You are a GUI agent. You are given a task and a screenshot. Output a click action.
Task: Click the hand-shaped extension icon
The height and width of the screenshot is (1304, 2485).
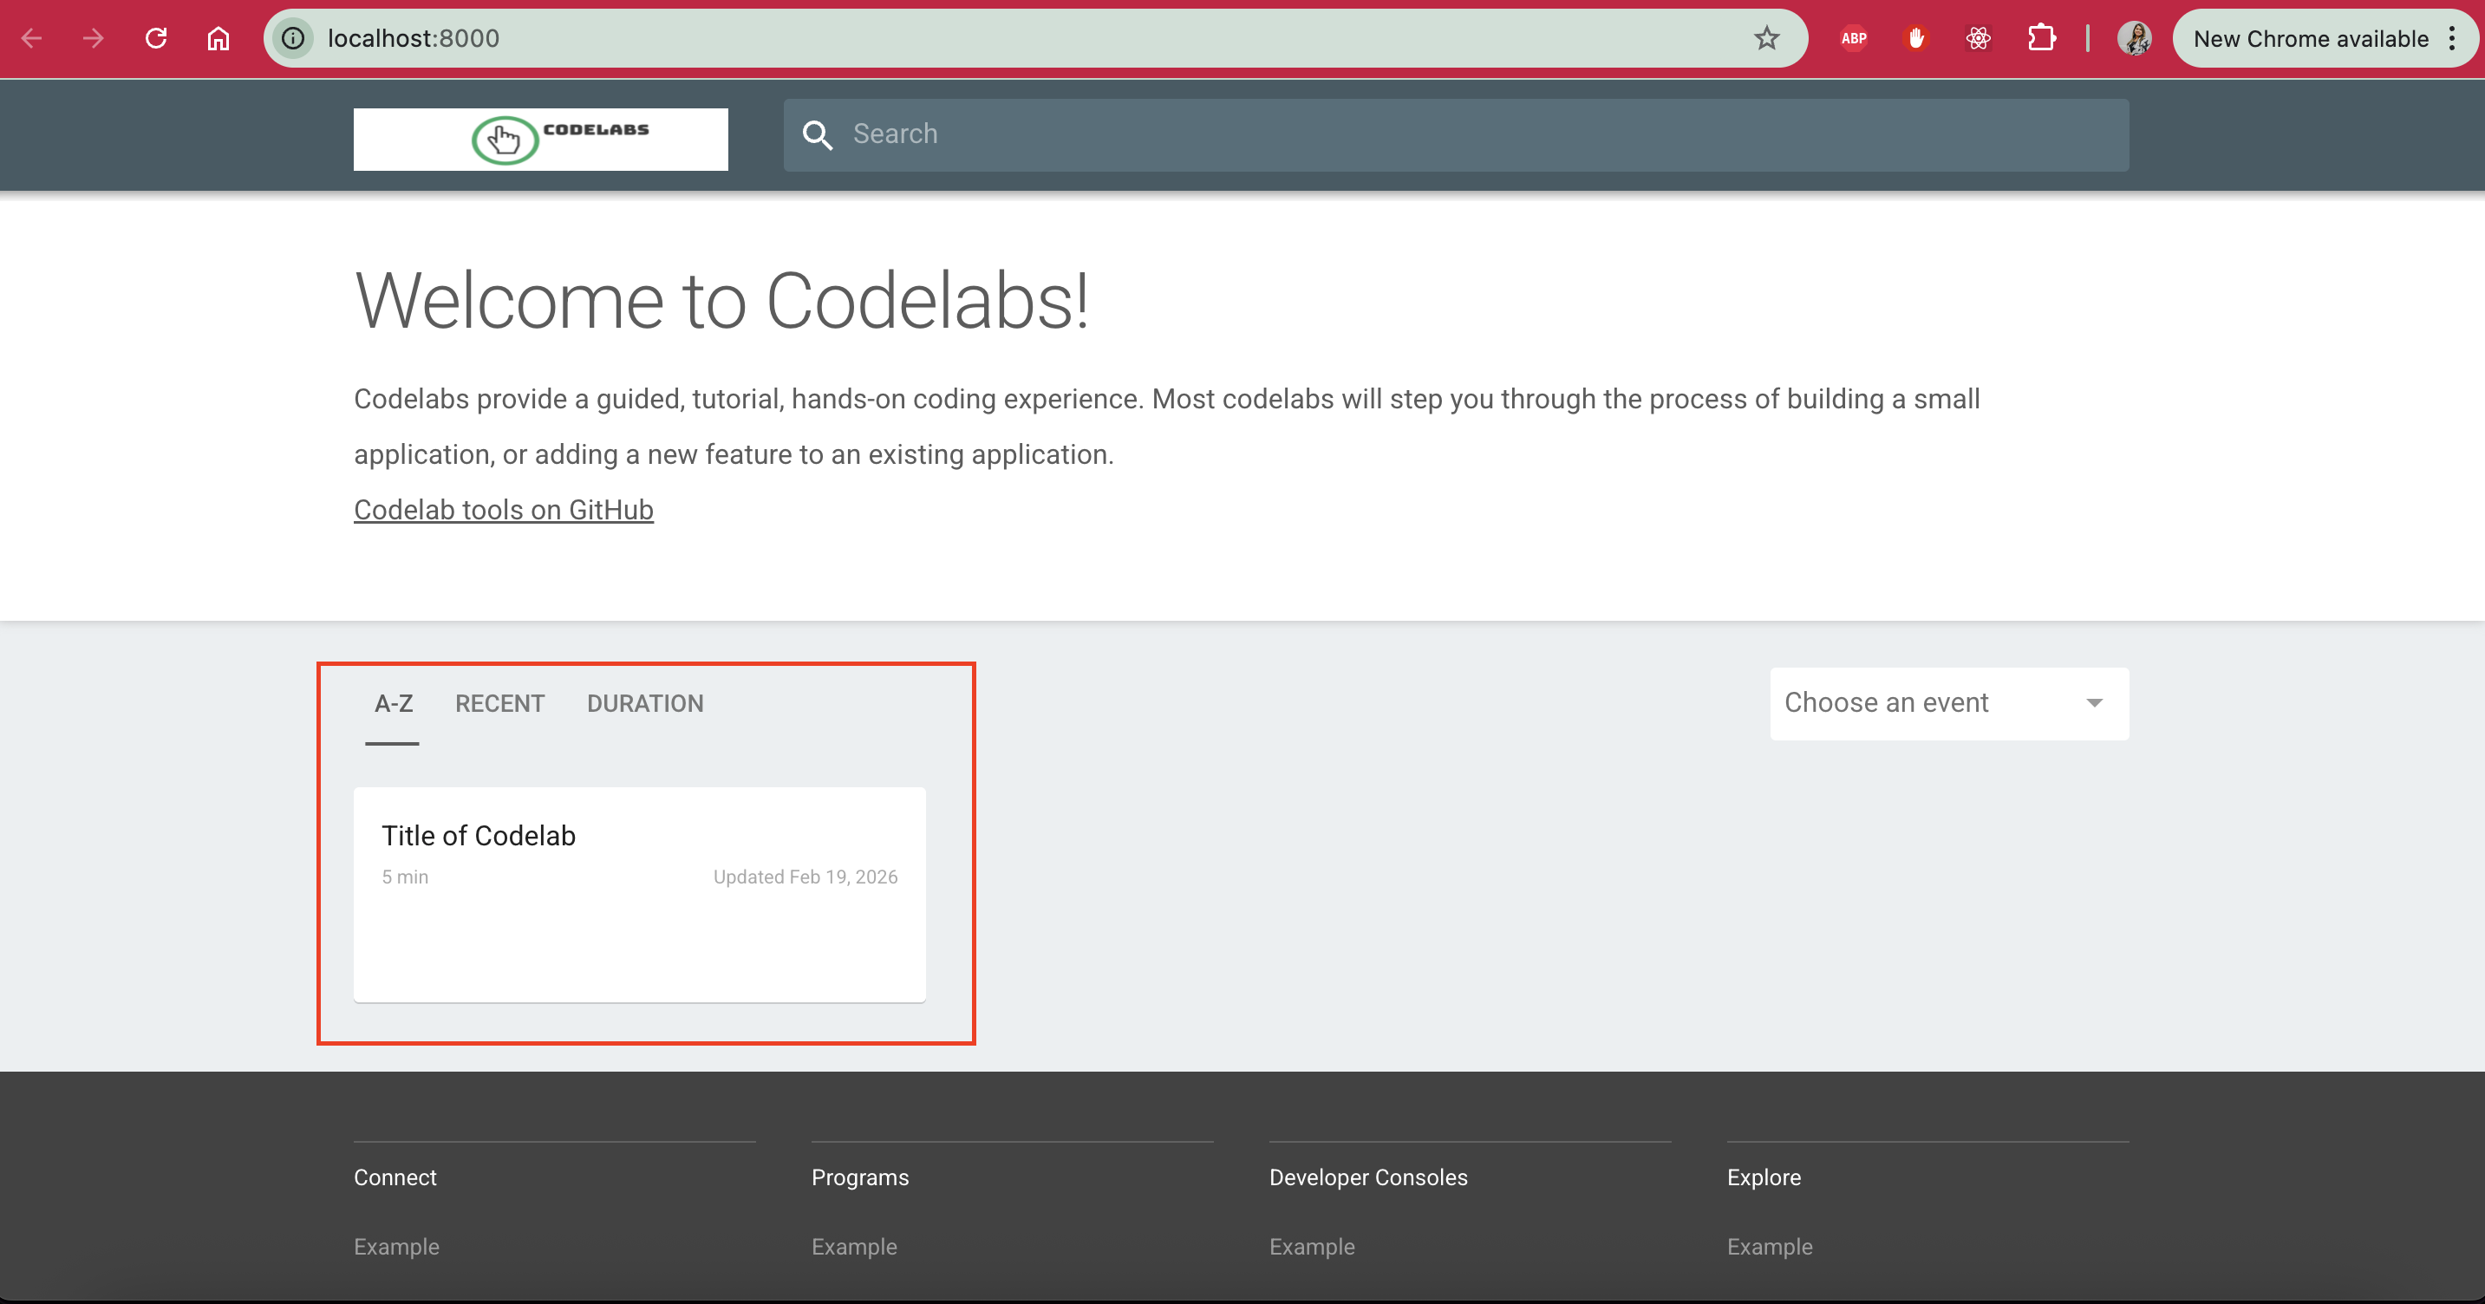click(x=1916, y=37)
